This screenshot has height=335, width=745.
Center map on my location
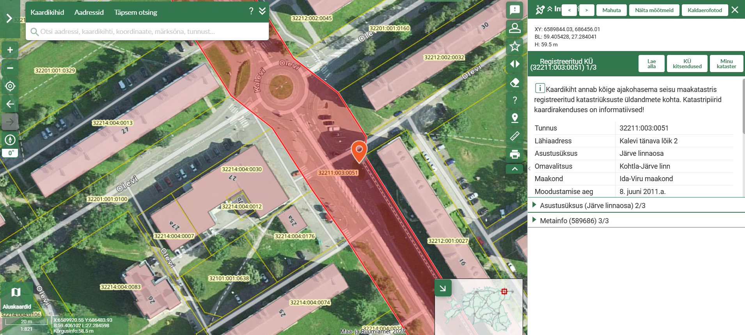coord(10,86)
